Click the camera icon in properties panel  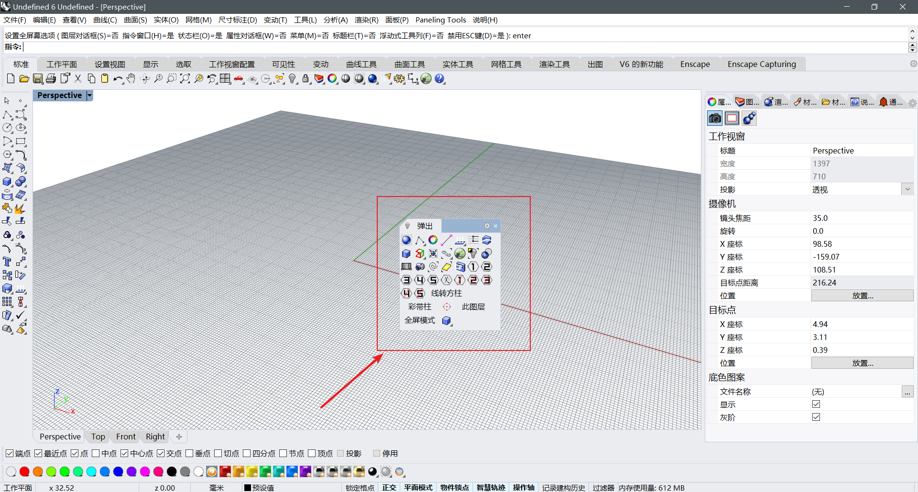pos(715,118)
